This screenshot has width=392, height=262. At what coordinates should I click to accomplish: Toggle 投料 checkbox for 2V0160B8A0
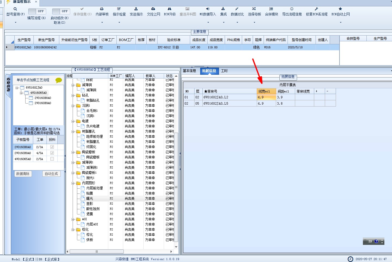[52, 147]
